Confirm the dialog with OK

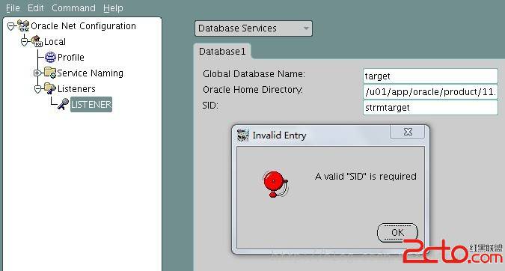pyautogui.click(x=397, y=232)
